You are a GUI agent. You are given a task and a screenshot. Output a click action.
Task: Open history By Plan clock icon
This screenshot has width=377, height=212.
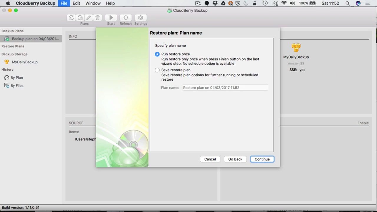7,77
